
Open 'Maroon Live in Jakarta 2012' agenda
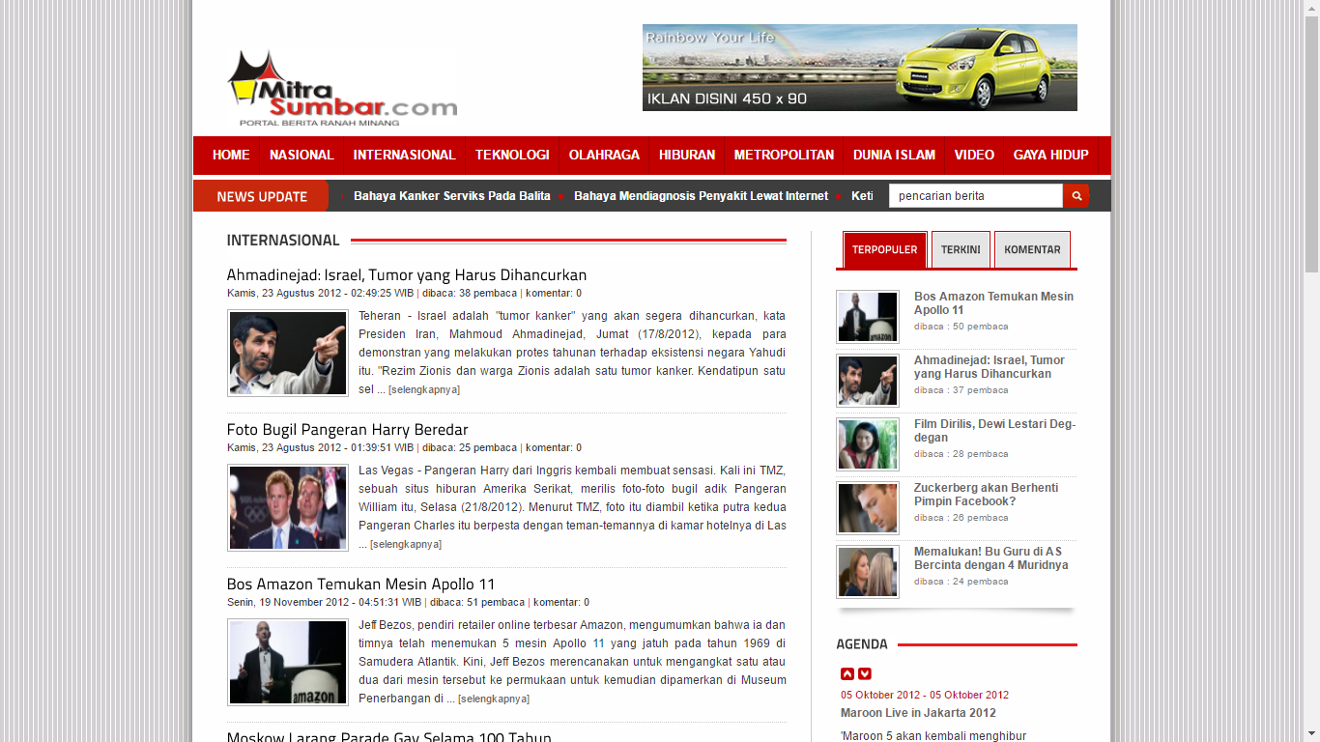[918, 713]
